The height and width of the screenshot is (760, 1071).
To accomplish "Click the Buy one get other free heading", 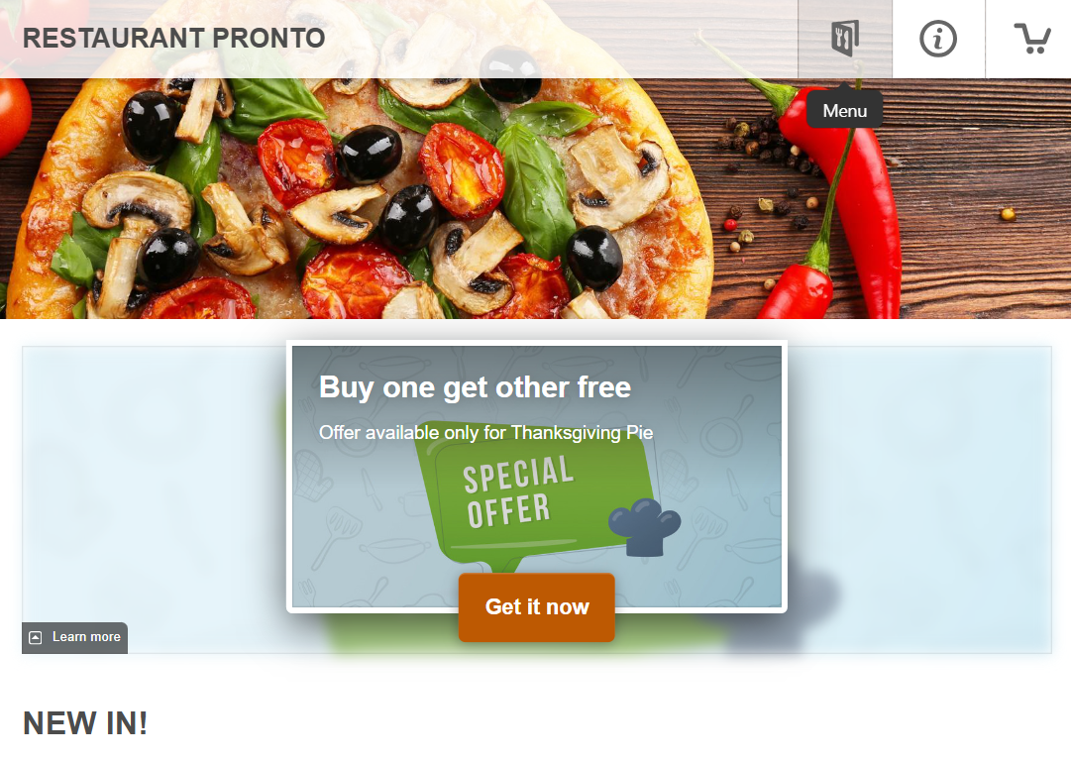I will (475, 387).
